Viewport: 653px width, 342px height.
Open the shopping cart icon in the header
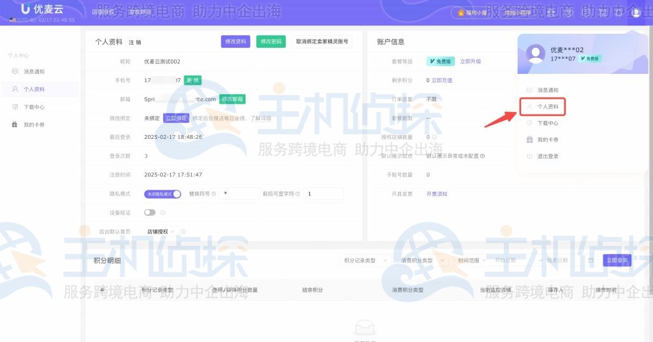603,13
